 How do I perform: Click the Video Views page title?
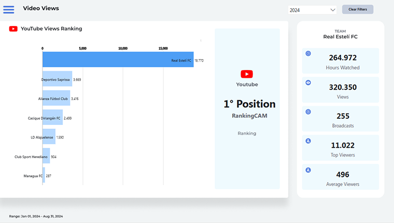tap(41, 8)
